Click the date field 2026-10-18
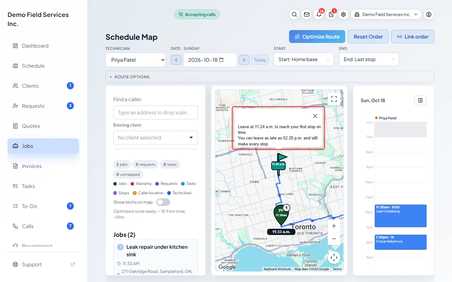 click(210, 60)
